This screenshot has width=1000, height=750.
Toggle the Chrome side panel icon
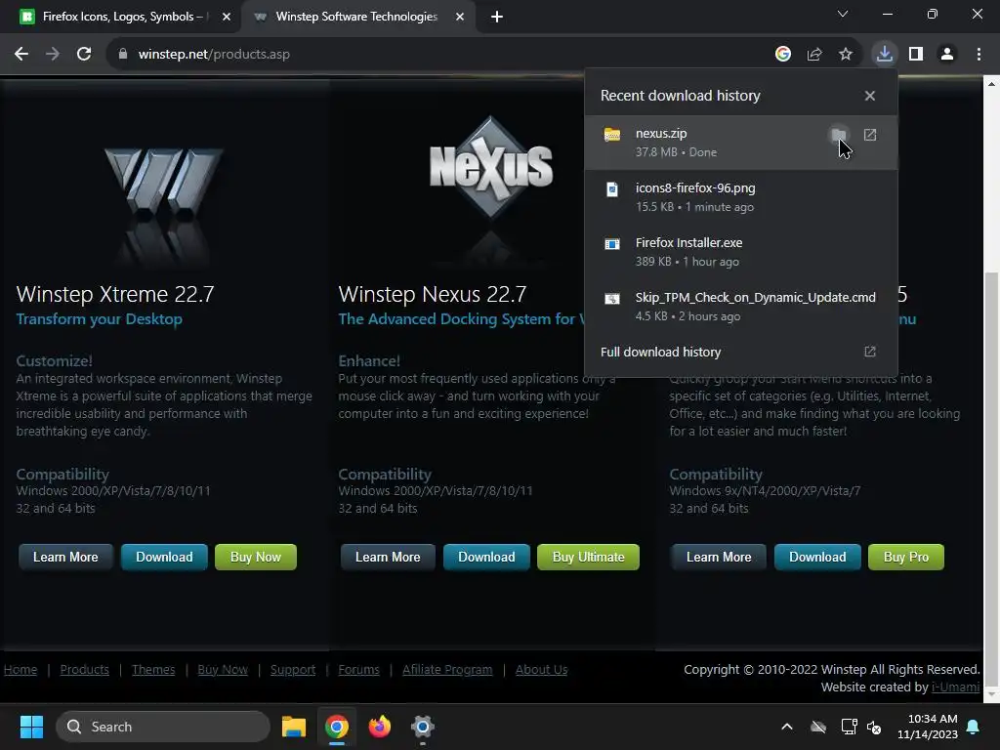[916, 55]
